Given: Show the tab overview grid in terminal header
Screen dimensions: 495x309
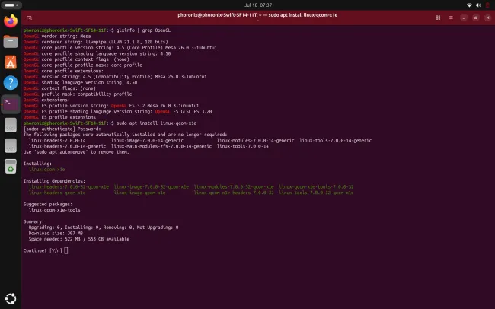Looking at the screenshot, I should point(438,18).
